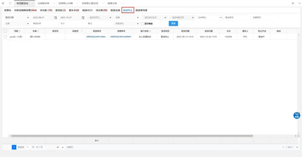
Task: Open the end date calendar picker icon
Action: coord(83,18)
